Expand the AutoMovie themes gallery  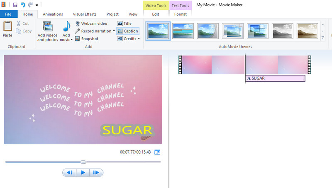coord(323,38)
